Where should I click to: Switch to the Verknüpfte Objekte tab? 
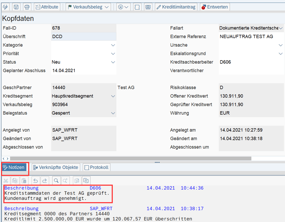tap(56, 167)
